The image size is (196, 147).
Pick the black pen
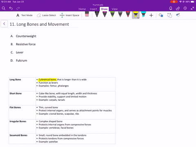97,14
